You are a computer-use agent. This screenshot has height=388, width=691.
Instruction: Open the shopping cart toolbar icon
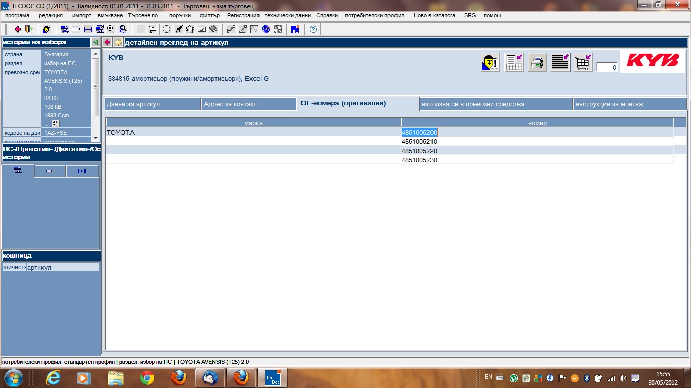pyautogui.click(x=152, y=29)
